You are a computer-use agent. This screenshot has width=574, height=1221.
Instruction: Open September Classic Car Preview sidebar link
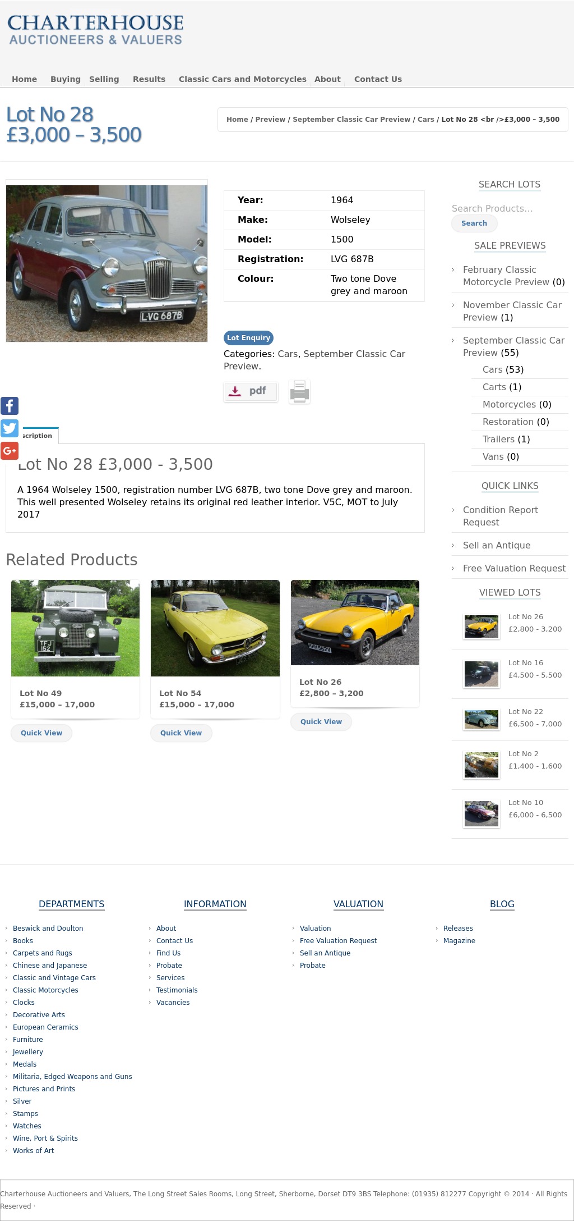click(x=513, y=346)
